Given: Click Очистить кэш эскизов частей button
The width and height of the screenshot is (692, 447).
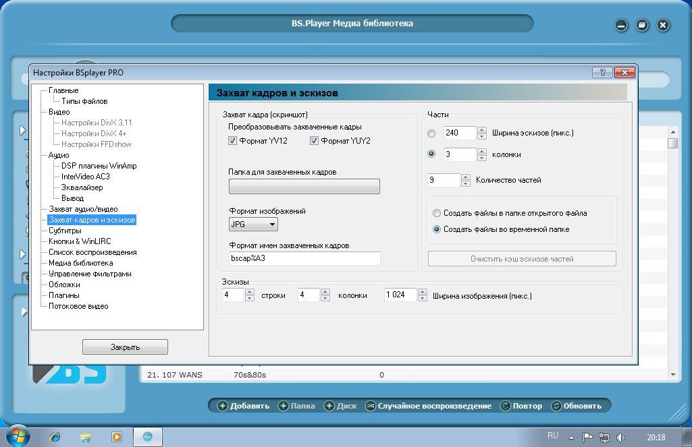Looking at the screenshot, I should click(x=522, y=259).
